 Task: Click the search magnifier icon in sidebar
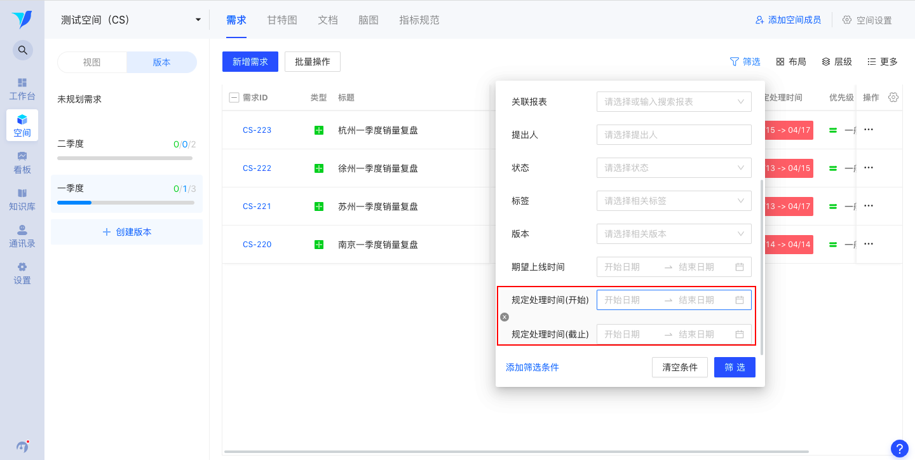(x=22, y=50)
